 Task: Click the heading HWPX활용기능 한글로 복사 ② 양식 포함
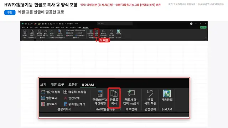pos(41,5)
